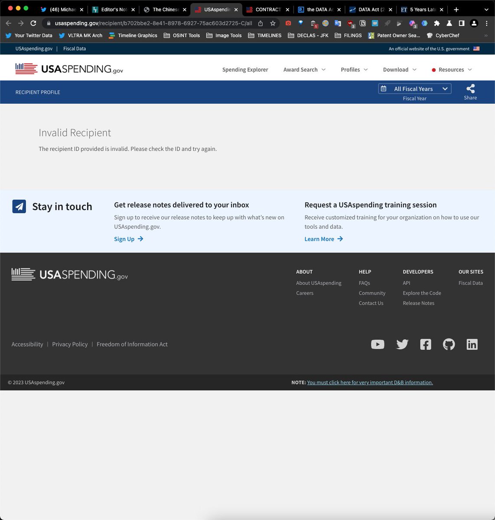Open the Download dropdown menu
Viewport: 495px width, 520px height.
coord(400,70)
